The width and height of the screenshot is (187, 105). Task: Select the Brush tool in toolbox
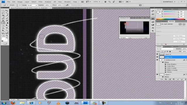point(7,18)
